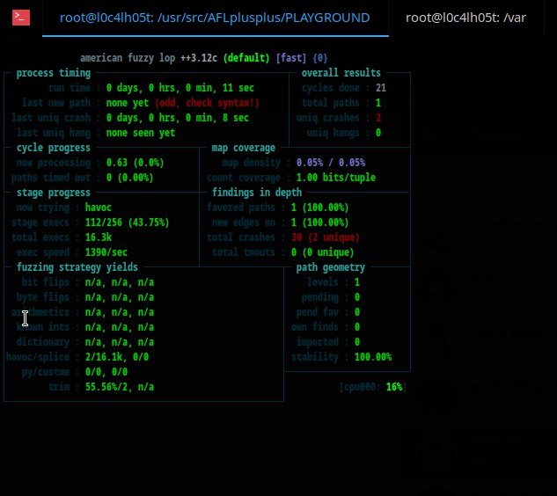Click run time value '0 days, 0 hrs, 0 min, 11 sec'
The image size is (557, 496).
click(180, 88)
